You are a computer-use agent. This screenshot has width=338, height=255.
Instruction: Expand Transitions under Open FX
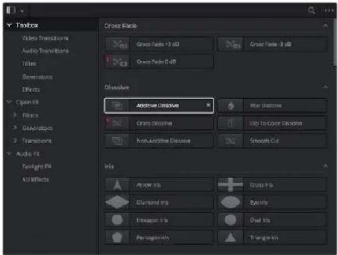coord(14,141)
